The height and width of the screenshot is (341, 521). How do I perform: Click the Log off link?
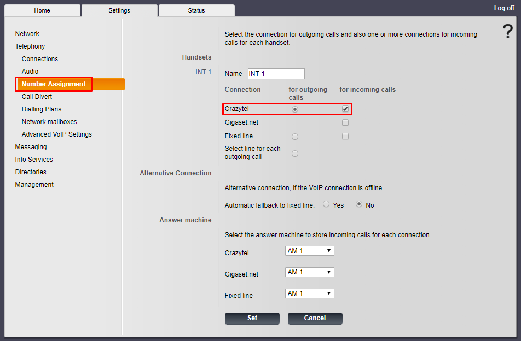[x=503, y=8]
